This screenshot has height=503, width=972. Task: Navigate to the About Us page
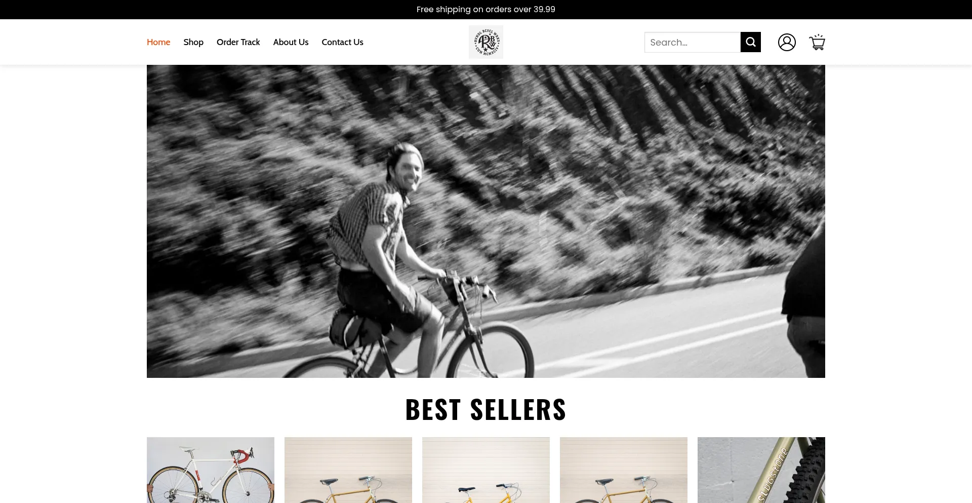point(291,42)
